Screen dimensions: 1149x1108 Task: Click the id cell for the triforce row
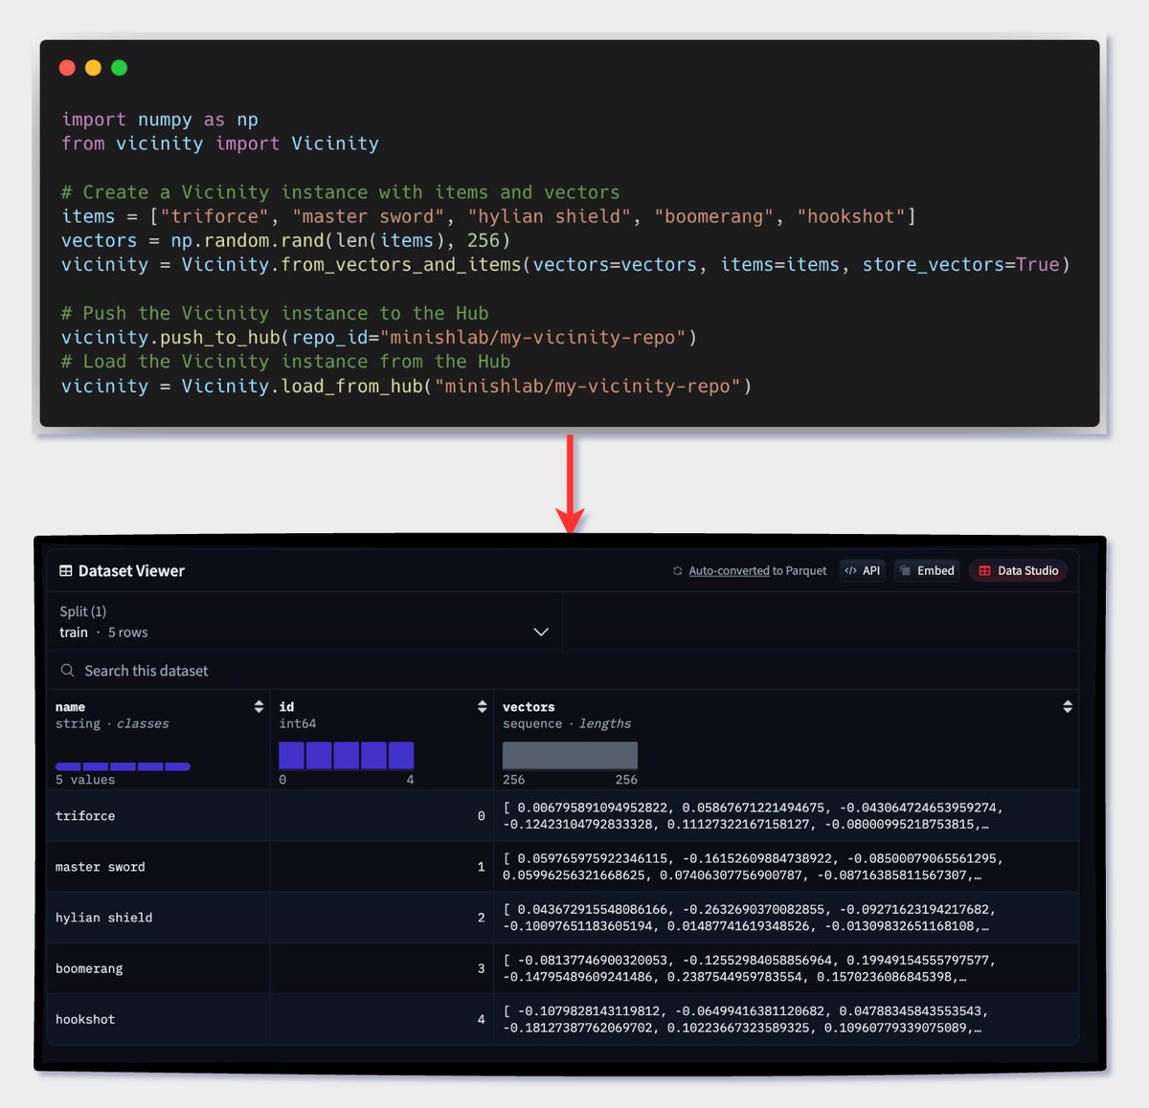click(x=382, y=816)
